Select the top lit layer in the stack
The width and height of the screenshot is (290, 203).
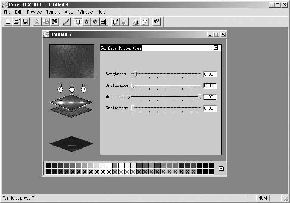point(71,101)
